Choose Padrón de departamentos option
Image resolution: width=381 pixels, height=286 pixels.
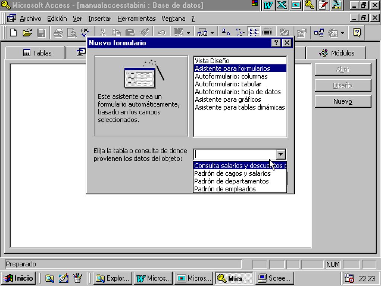pyautogui.click(x=240, y=181)
